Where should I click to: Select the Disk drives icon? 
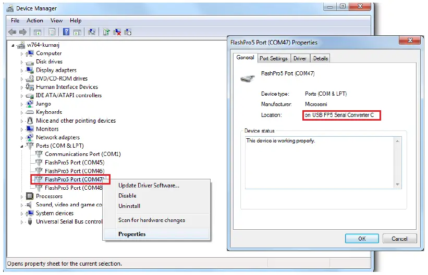point(30,62)
